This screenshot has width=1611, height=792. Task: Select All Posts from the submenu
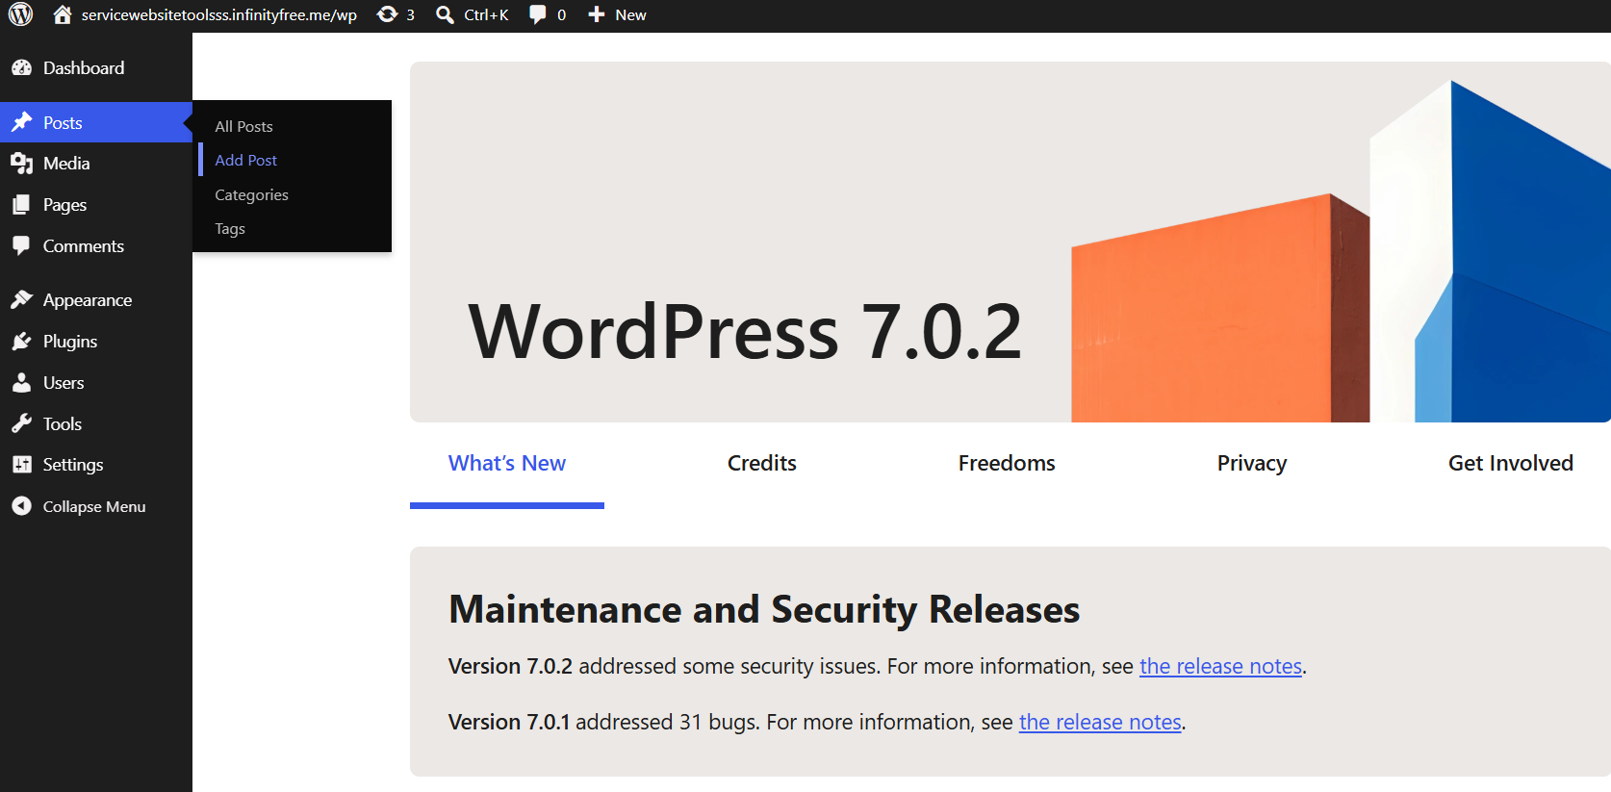(243, 126)
